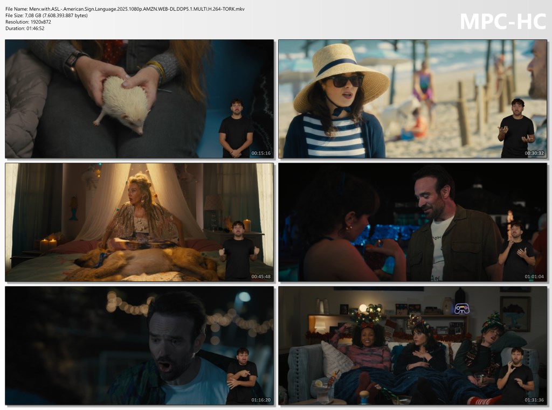Click the 01:31:36 timestamp label
This screenshot has height=410, width=552.
534,400
